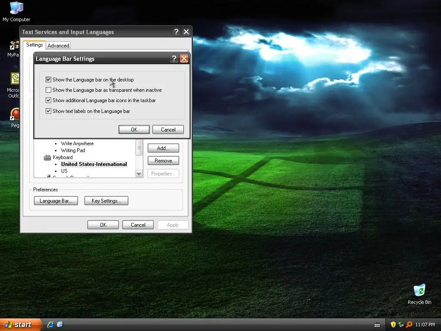Viewport: 441px width, 331px height.
Task: Cancel the Language Bar Settings dialog
Action: [x=168, y=129]
